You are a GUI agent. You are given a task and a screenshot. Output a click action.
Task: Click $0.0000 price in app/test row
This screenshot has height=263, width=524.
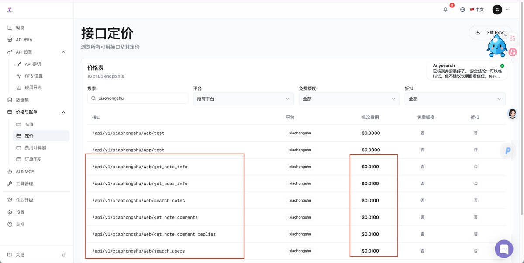(x=371, y=150)
